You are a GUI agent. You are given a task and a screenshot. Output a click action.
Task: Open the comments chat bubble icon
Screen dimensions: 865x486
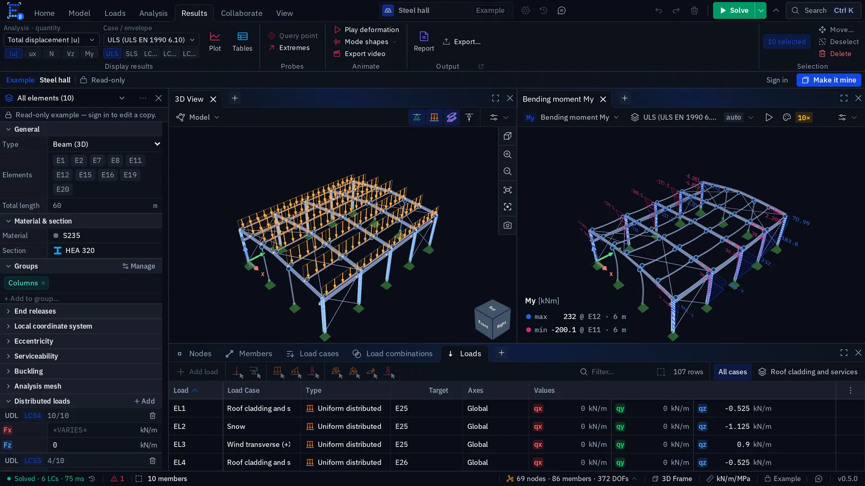tap(561, 11)
